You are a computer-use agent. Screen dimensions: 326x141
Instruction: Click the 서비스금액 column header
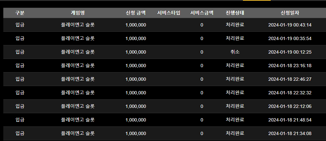[x=202, y=13]
